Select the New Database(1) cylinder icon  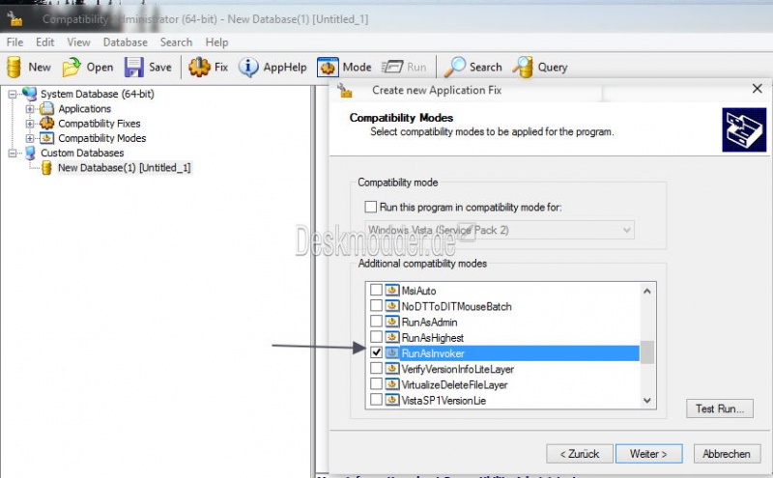point(46,168)
